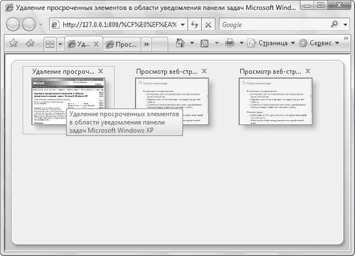Click the search magnifier icon
355x256 pixels.
pyautogui.click(x=334, y=24)
